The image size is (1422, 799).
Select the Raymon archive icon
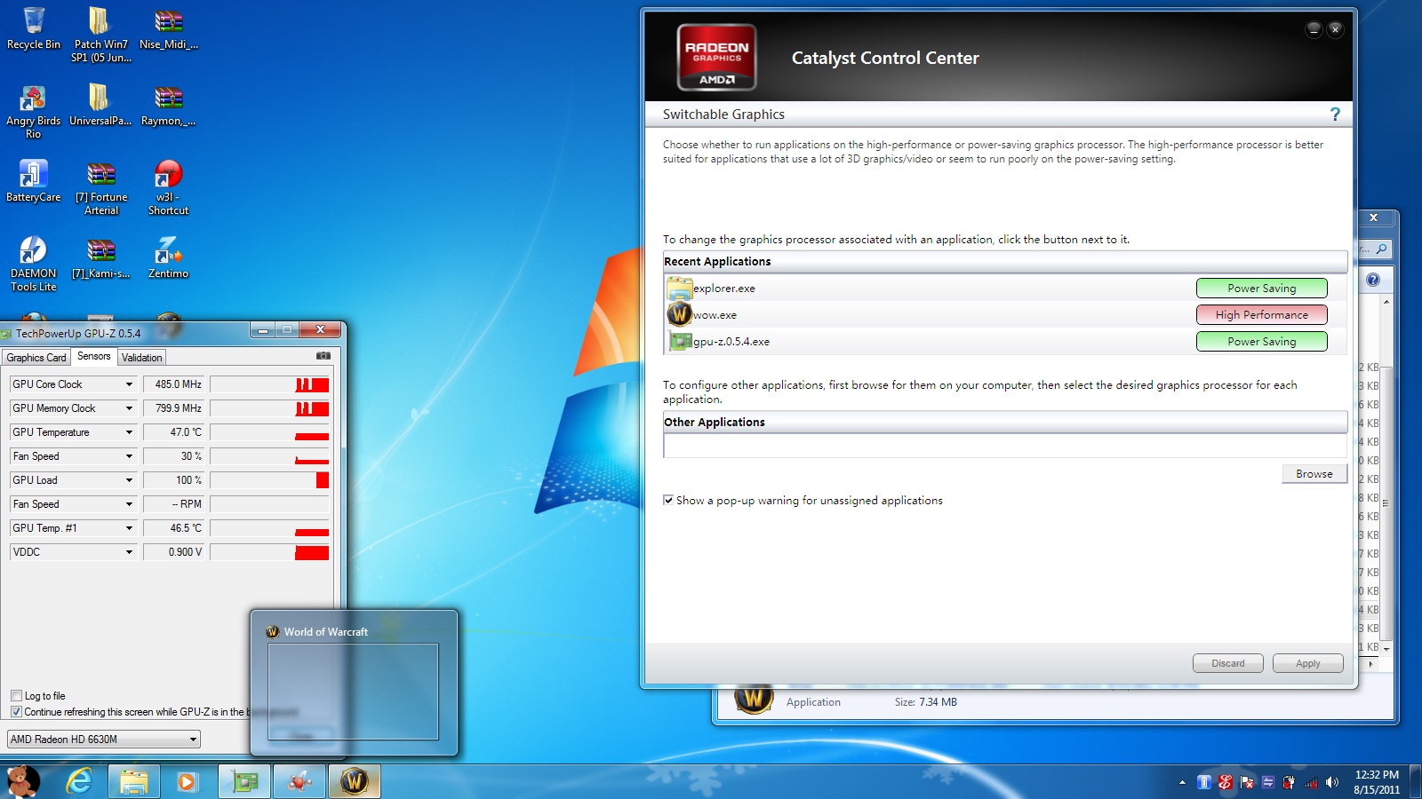[x=168, y=105]
